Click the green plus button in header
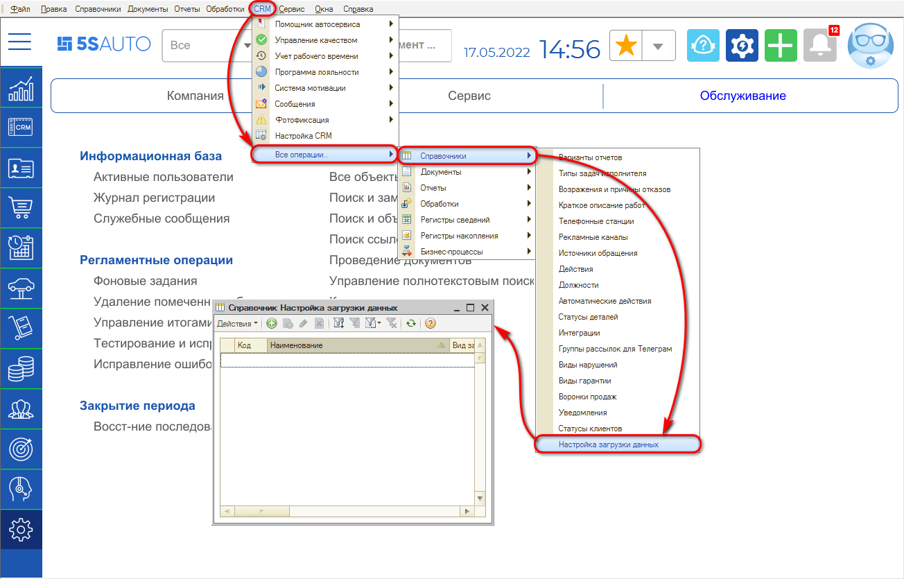Viewport: 904px width, 579px height. tap(781, 46)
